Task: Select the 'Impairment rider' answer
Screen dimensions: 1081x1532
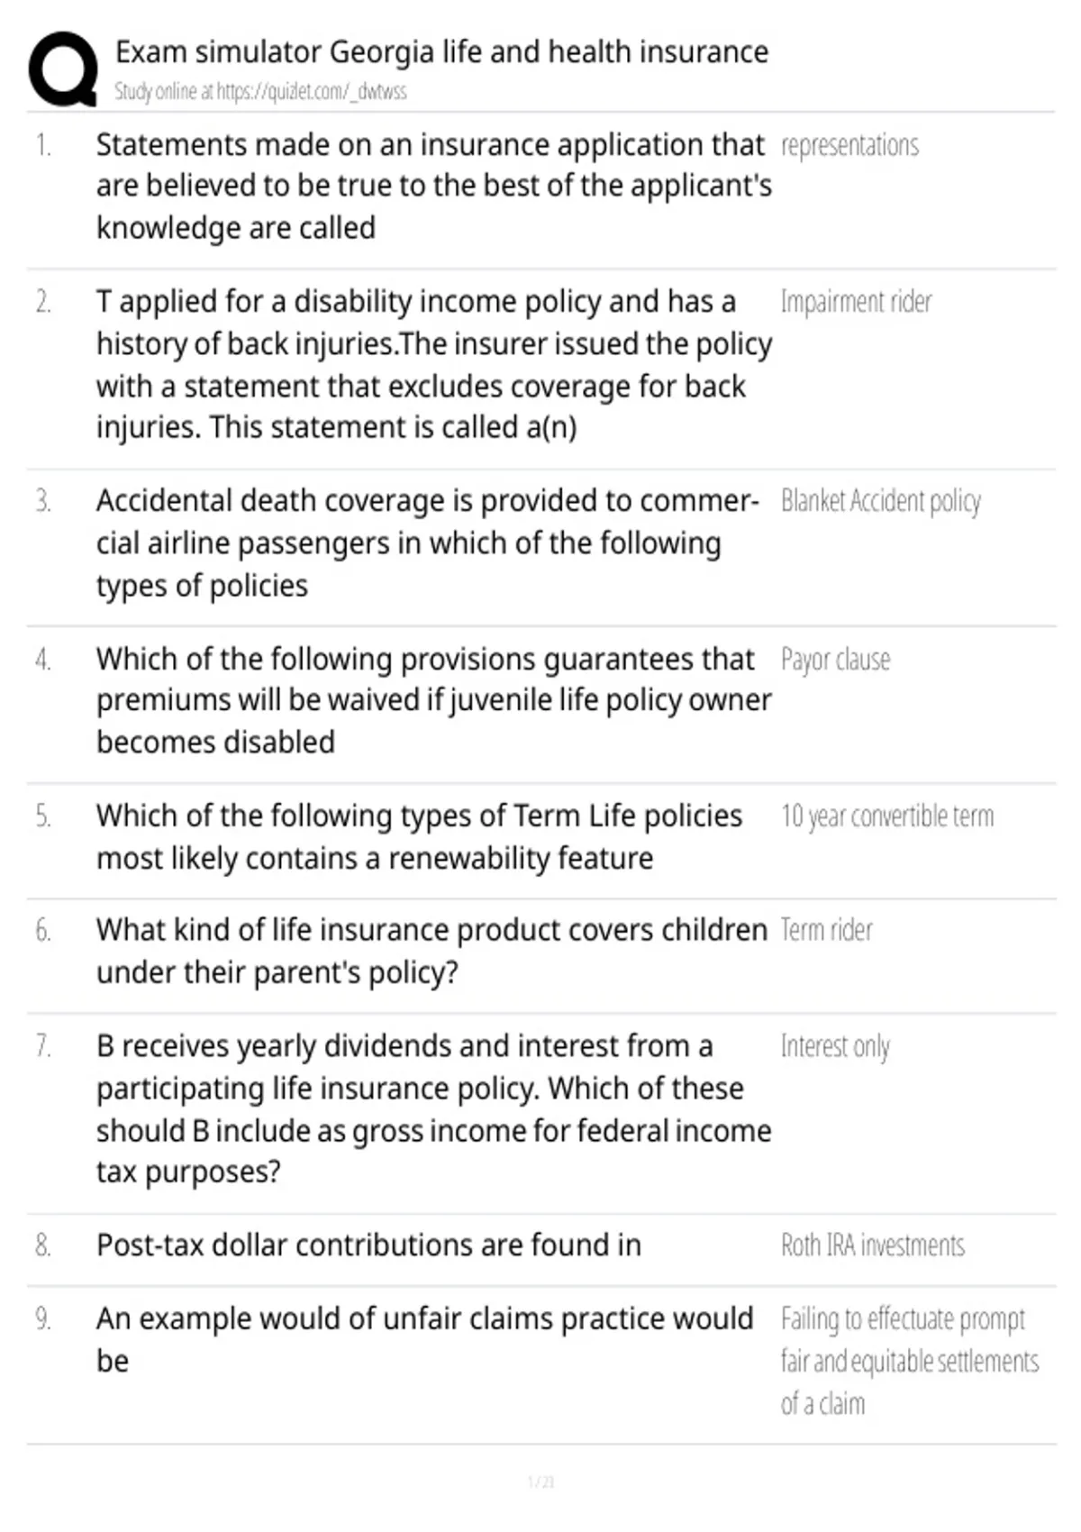Action: [x=856, y=301]
